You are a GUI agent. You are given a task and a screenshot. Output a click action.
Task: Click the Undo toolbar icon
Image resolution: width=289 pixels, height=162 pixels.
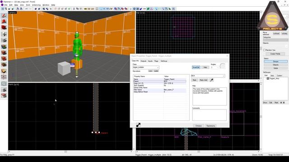[27, 9]
